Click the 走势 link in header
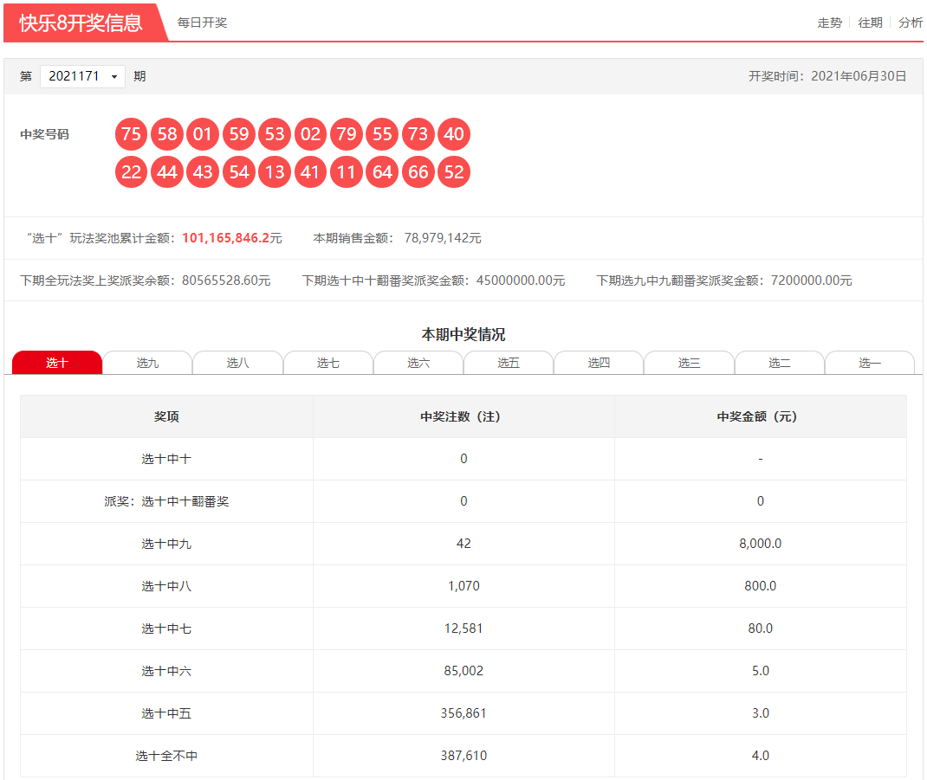The width and height of the screenshot is (927, 780). click(829, 23)
